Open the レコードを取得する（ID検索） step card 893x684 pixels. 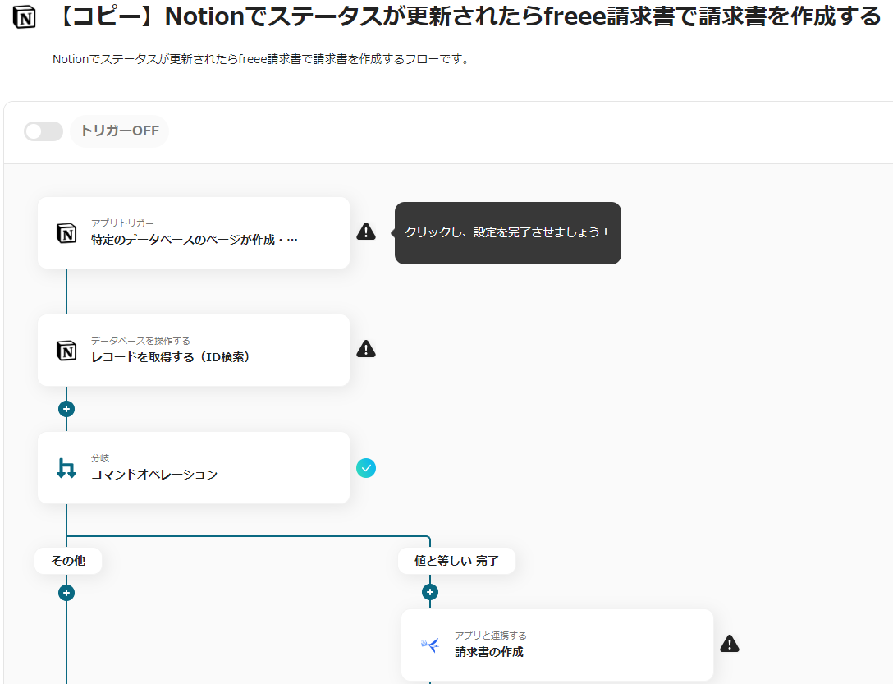[194, 350]
